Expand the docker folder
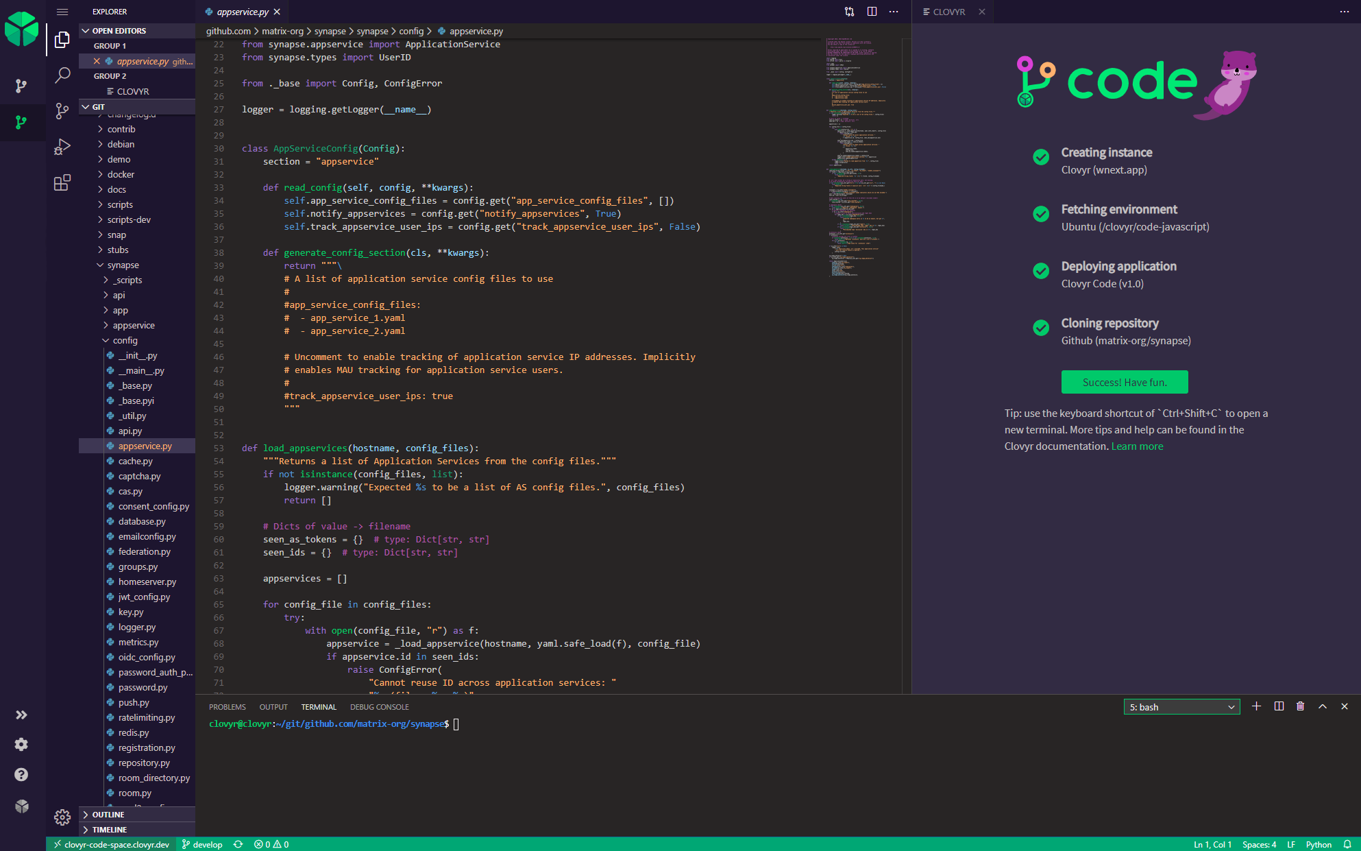Viewport: 1361px width, 851px height. click(121, 174)
